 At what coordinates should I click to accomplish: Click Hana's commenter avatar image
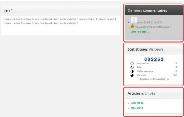(134, 20)
